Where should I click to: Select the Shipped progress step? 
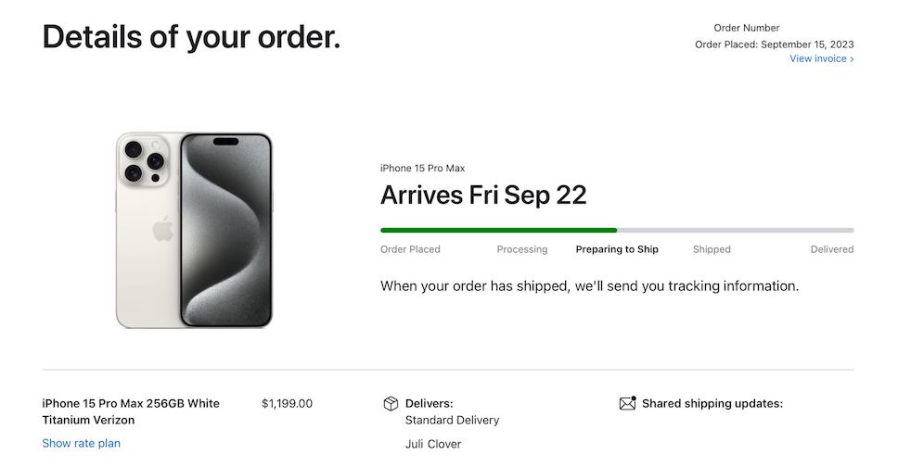[712, 249]
